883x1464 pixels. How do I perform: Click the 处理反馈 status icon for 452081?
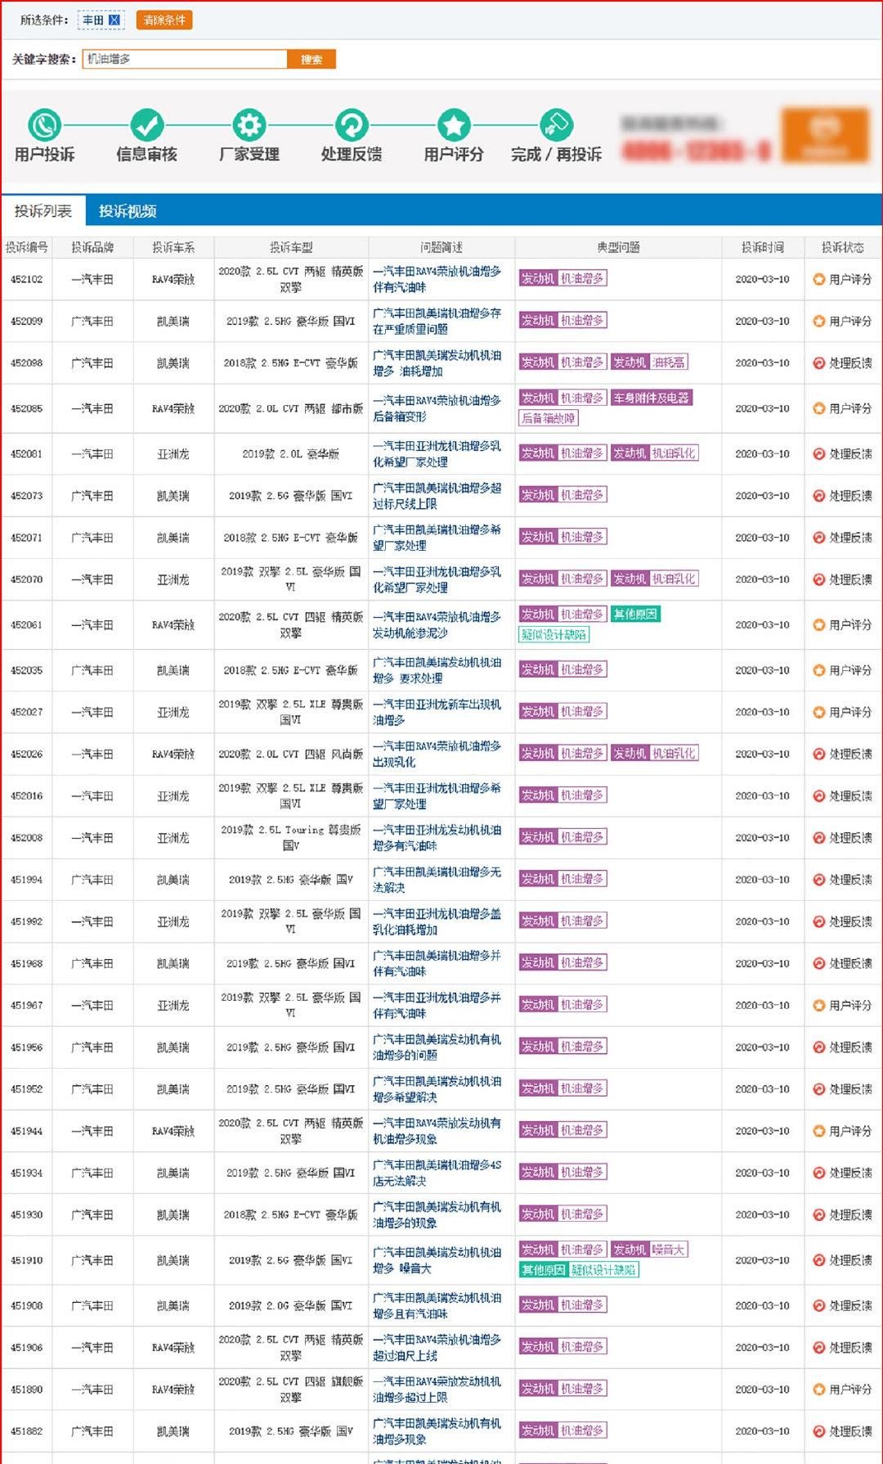(x=818, y=454)
